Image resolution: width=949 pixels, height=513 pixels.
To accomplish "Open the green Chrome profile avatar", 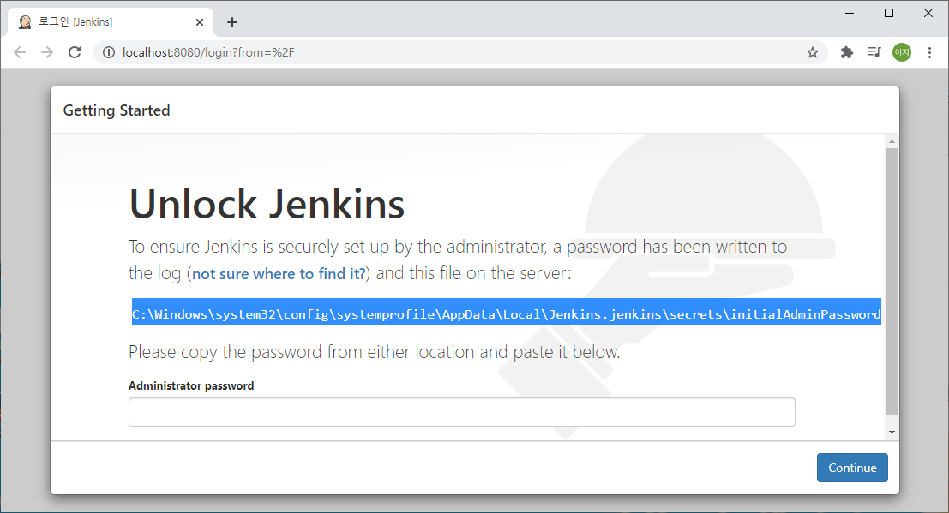I will coord(902,52).
